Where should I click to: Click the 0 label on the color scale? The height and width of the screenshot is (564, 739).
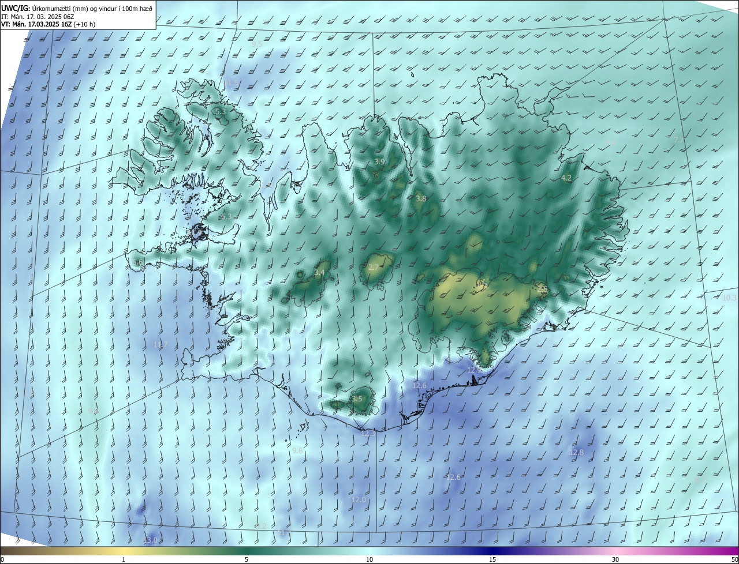[x=2, y=559]
